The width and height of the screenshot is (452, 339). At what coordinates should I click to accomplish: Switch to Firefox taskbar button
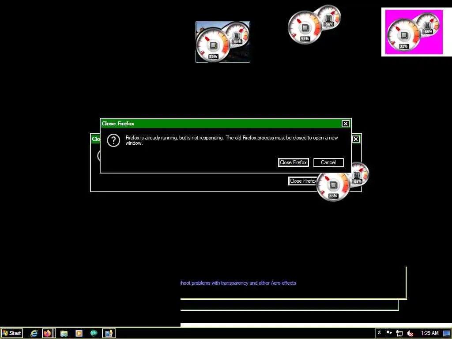(47, 333)
